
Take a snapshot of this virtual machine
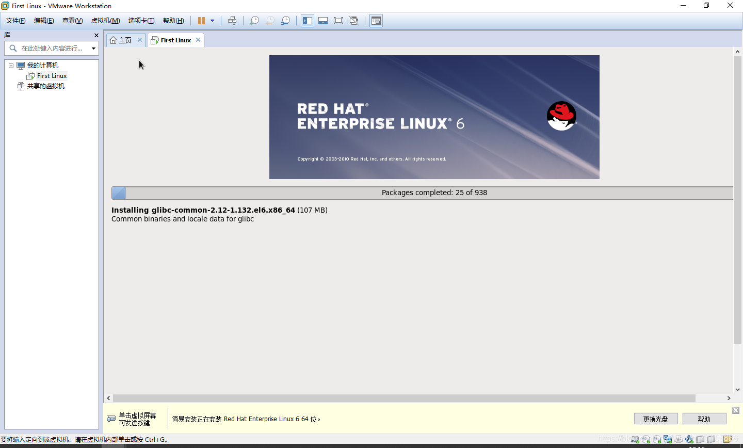(254, 21)
